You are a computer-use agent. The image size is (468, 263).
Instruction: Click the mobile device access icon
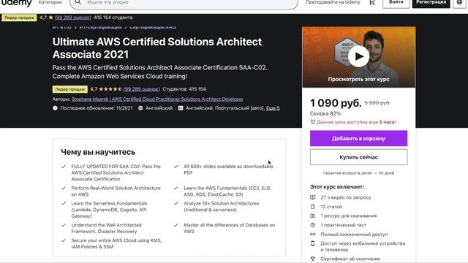(x=312, y=243)
